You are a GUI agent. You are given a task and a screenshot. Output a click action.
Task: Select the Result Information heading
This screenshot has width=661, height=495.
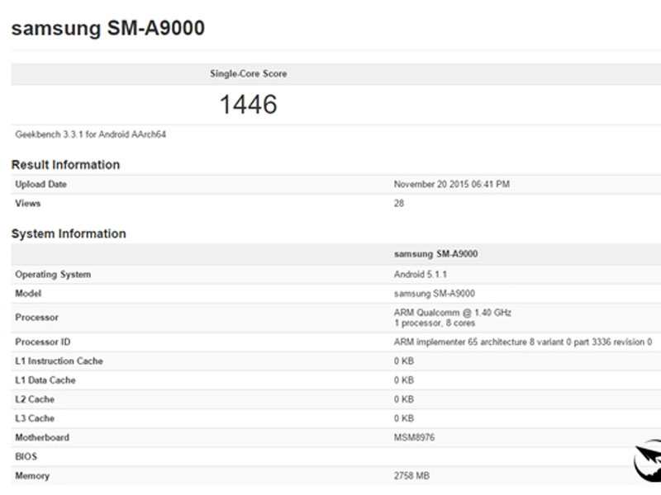pos(65,164)
